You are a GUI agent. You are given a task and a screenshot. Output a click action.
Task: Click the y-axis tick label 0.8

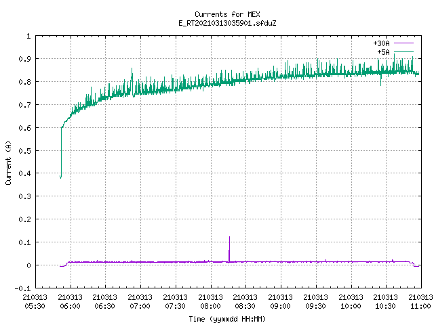24,82
